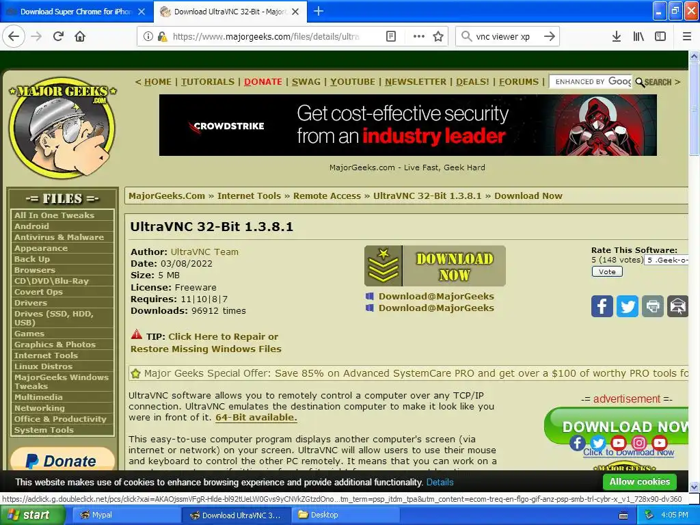The image size is (700, 525).
Task: Open the Internet Tools breadcrumb link
Action: (249, 196)
